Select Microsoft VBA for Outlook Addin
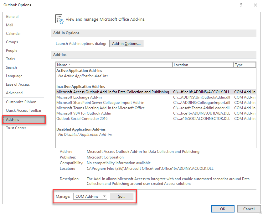263x215 pixels. click(x=156, y=113)
